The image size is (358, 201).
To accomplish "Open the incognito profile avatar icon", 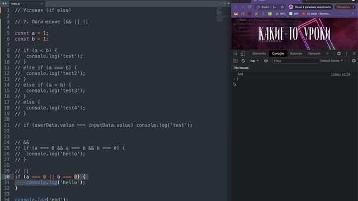I will 291,7.
